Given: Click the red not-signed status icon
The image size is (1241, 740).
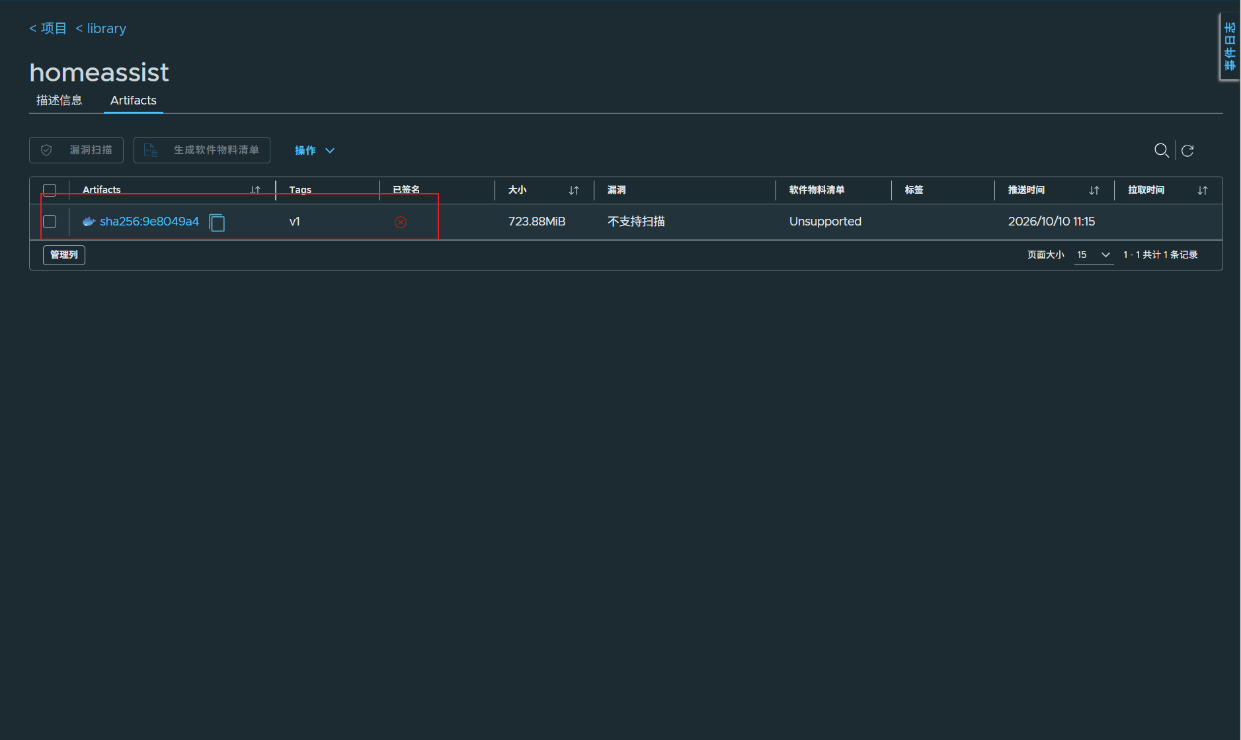Looking at the screenshot, I should pyautogui.click(x=401, y=222).
